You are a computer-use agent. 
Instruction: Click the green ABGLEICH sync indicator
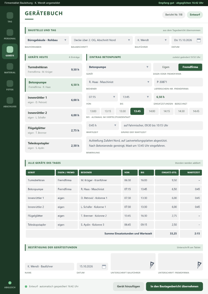10,283
